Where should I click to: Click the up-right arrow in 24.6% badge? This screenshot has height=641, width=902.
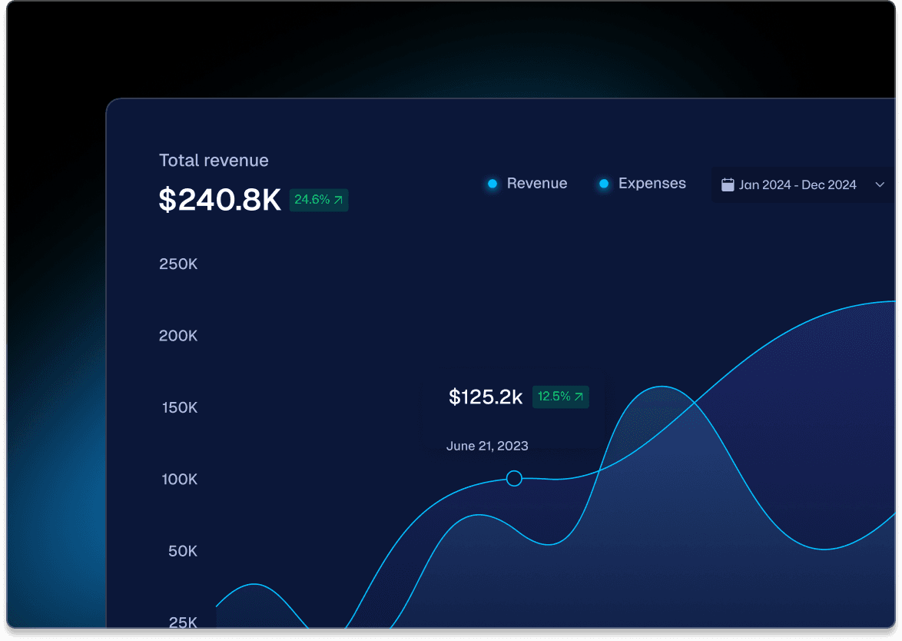[x=338, y=200]
